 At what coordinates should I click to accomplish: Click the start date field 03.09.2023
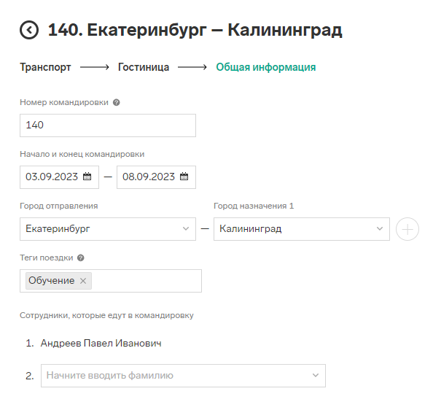click(59, 177)
